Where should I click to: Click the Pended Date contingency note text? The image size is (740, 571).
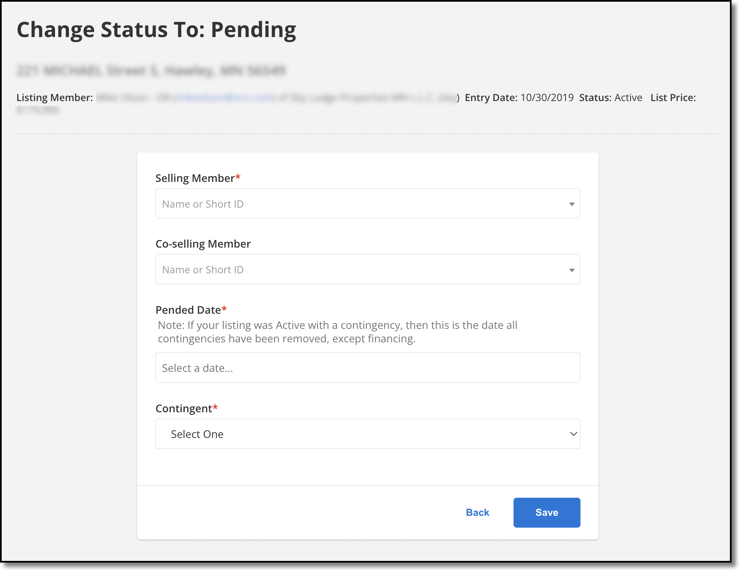coord(338,332)
